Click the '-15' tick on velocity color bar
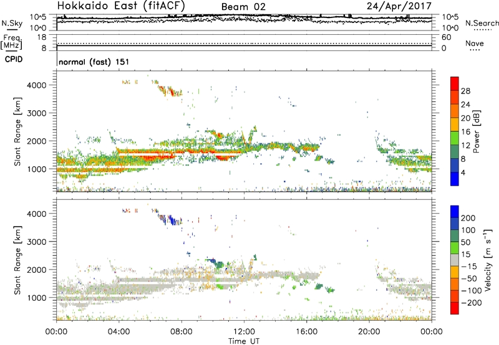 (x=469, y=267)
